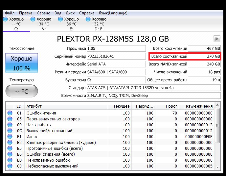Click the temperature -- °C indicator
The height and width of the screenshot is (176, 226).
pos(22,91)
